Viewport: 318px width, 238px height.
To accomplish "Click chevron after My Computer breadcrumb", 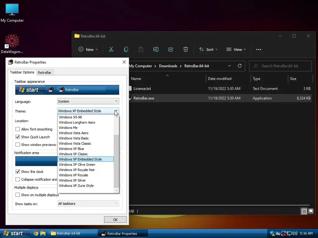I will click(155, 66).
